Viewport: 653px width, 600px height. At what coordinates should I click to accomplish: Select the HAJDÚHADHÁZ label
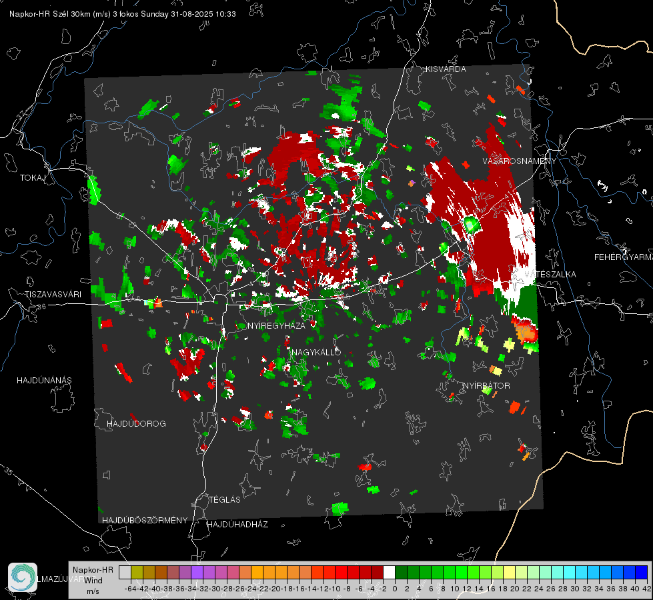click(237, 524)
